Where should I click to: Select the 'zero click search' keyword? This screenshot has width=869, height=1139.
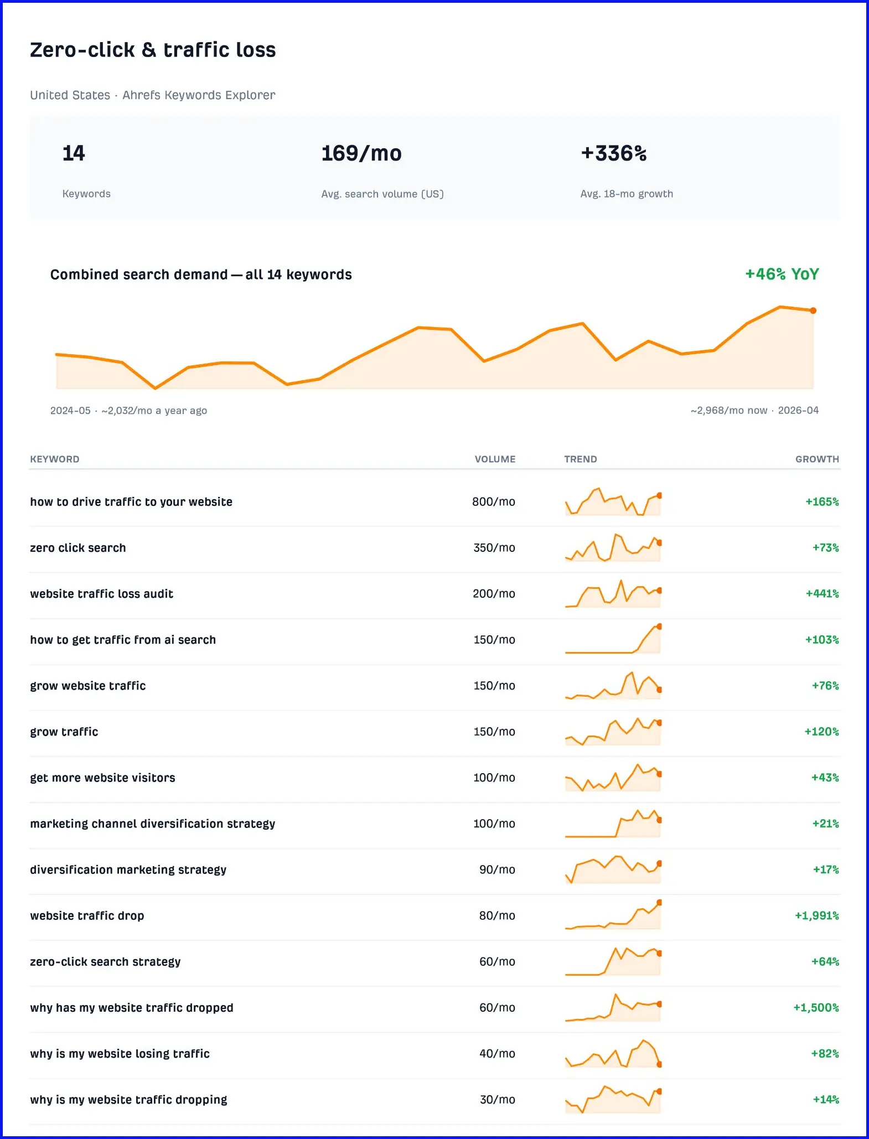pyautogui.click(x=78, y=548)
